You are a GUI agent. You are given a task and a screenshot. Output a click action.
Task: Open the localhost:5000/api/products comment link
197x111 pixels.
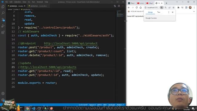coord(49,67)
